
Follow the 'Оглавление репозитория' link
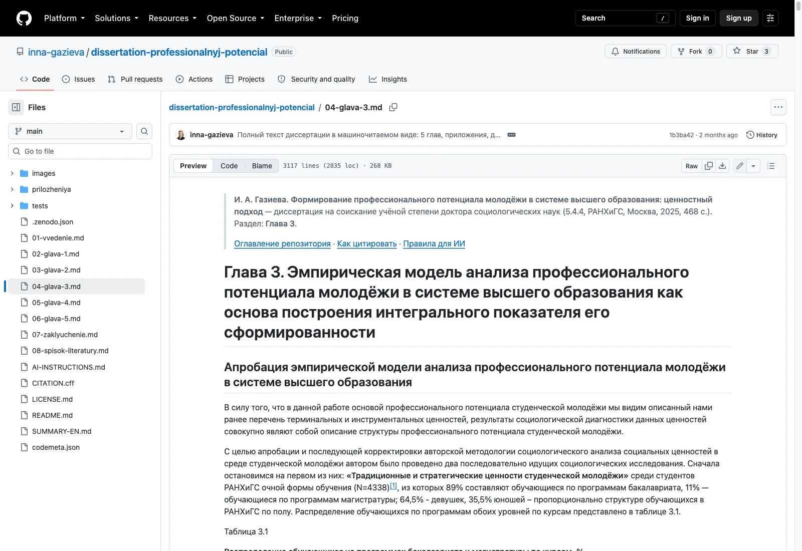point(282,243)
